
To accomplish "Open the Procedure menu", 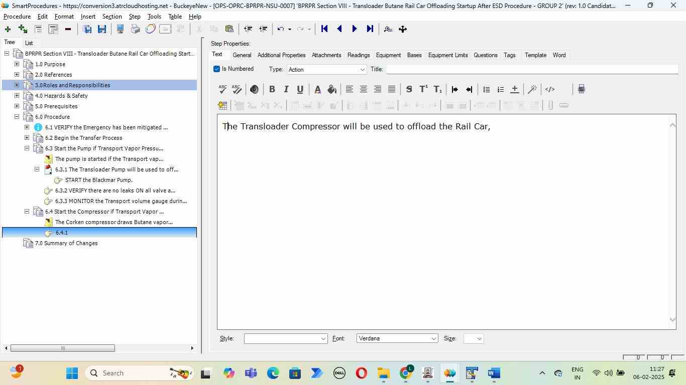I will click(x=17, y=17).
